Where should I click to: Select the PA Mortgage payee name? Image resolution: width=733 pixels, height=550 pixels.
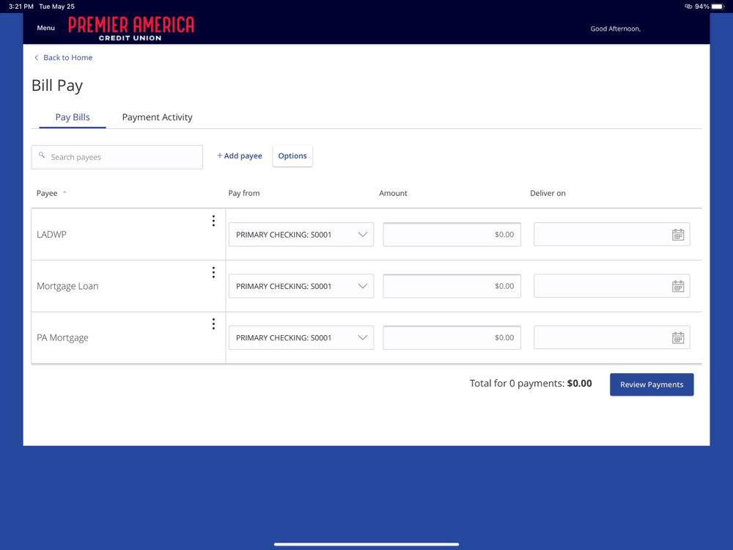[62, 337]
